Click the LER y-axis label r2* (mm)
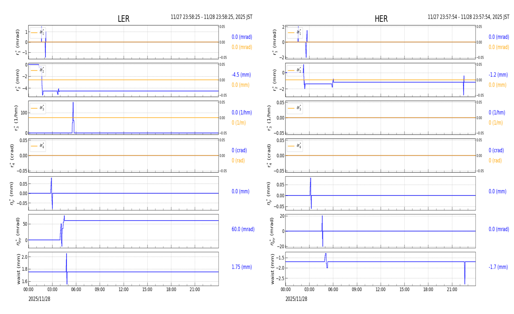The image size is (514, 314). 17,80
